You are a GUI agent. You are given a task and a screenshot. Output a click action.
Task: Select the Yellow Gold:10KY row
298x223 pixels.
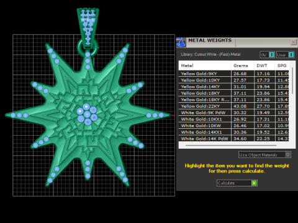pyautogui.click(x=234, y=80)
